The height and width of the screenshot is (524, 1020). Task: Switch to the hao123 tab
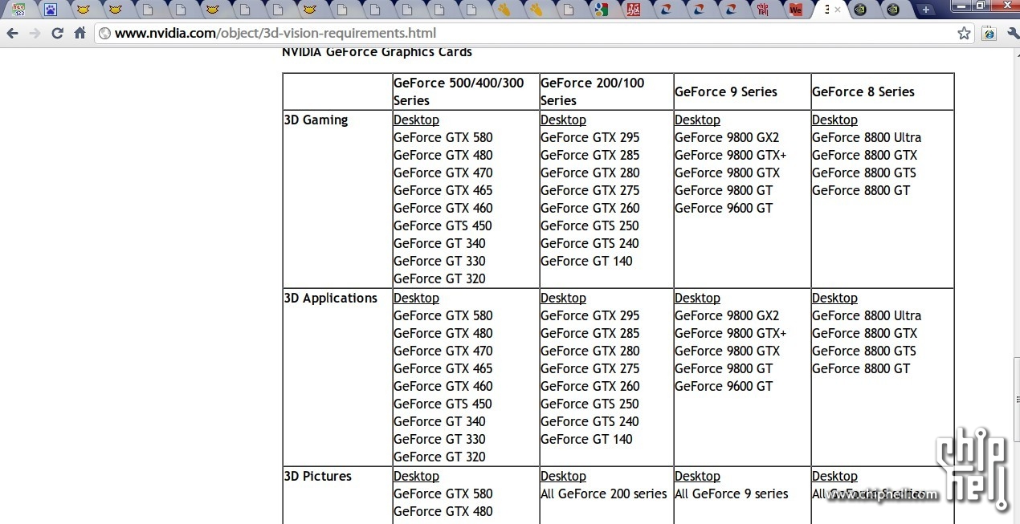[x=18, y=10]
